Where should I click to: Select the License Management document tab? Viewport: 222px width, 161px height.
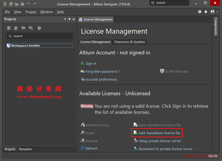tap(96, 19)
